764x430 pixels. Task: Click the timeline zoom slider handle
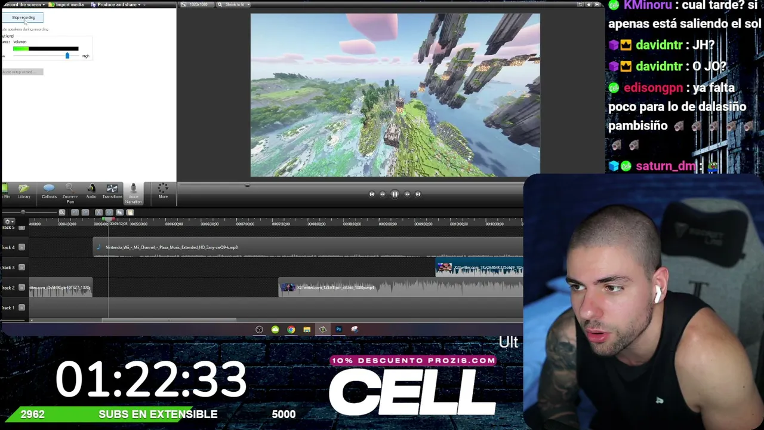point(23,212)
